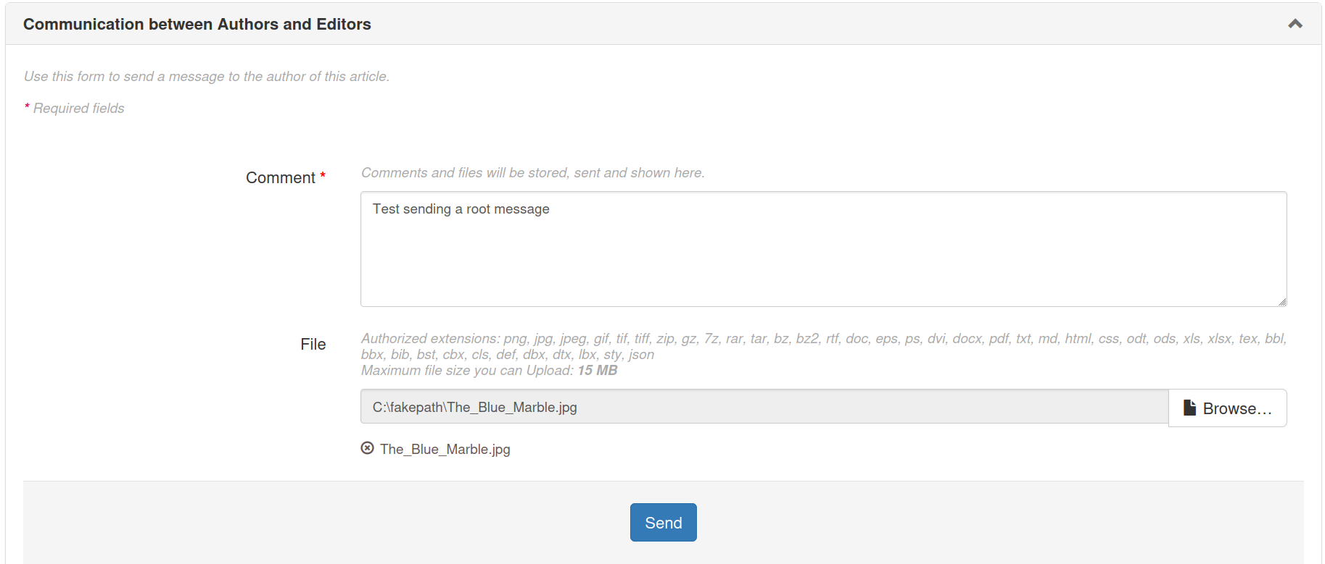The height and width of the screenshot is (564, 1325).
Task: Send the message with the Send button
Action: [x=663, y=523]
